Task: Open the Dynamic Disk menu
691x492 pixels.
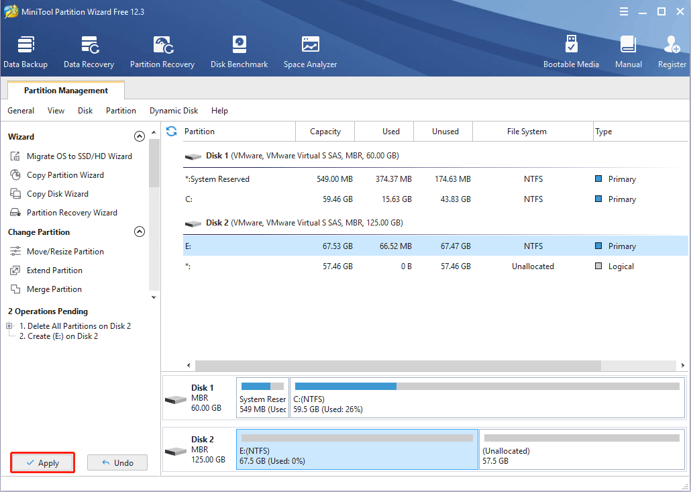Action: coord(173,110)
